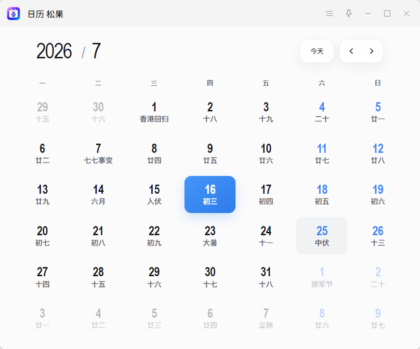Select July 31 十八
This screenshot has height=349, width=420.
[x=266, y=277]
